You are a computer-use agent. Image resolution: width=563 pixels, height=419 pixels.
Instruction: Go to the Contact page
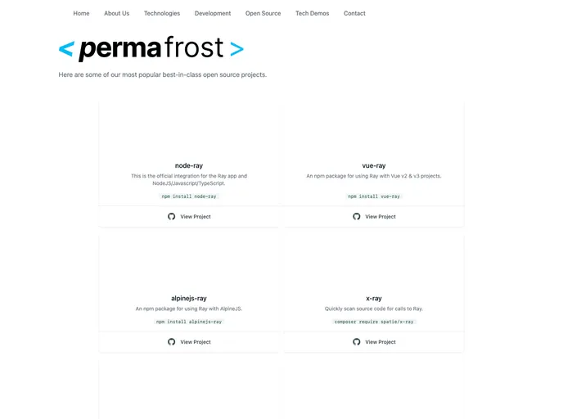(x=354, y=14)
